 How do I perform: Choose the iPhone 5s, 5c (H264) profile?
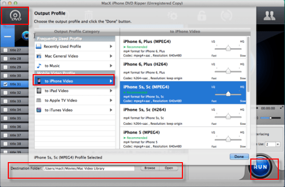[x=183, y=116]
